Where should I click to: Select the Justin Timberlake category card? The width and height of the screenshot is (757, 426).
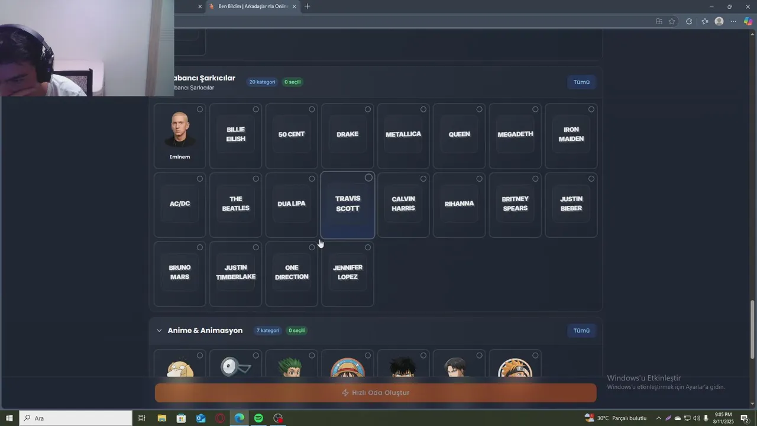coord(235,273)
